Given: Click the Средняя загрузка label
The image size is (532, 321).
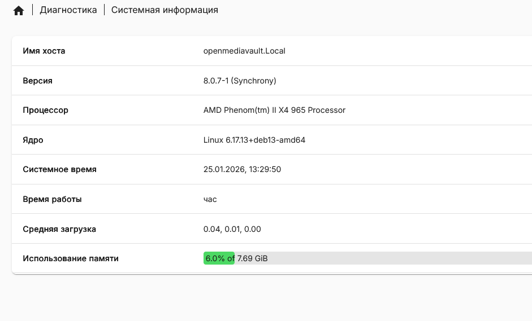Looking at the screenshot, I should 59,229.
